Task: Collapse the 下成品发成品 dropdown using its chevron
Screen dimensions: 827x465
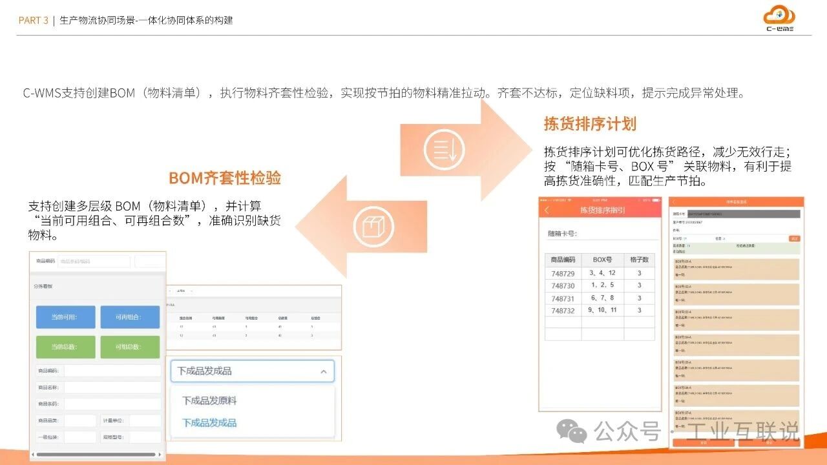Action: click(x=325, y=371)
